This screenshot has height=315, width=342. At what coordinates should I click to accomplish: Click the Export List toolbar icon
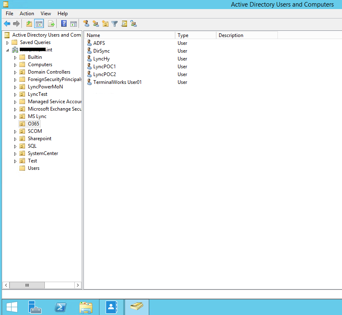click(x=51, y=23)
